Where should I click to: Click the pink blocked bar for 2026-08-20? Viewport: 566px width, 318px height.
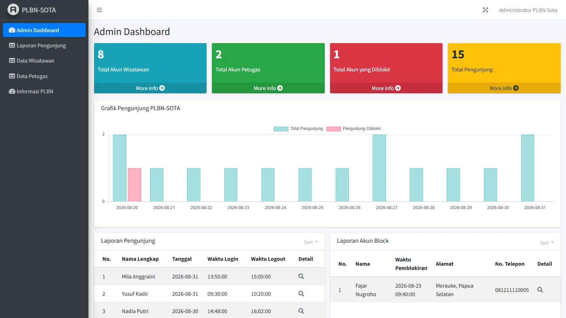(134, 185)
